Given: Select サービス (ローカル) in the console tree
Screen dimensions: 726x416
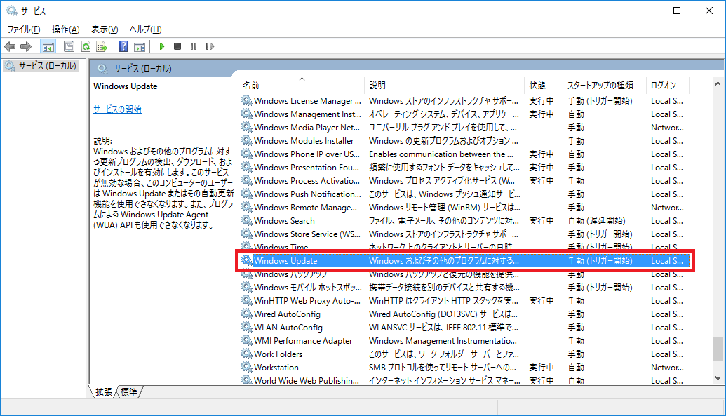Looking at the screenshot, I should pos(47,66).
